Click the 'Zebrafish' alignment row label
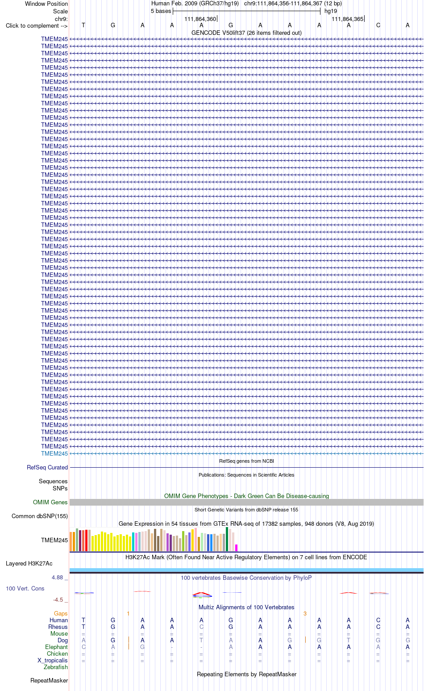Screen dimensions: 424x691 [56, 667]
